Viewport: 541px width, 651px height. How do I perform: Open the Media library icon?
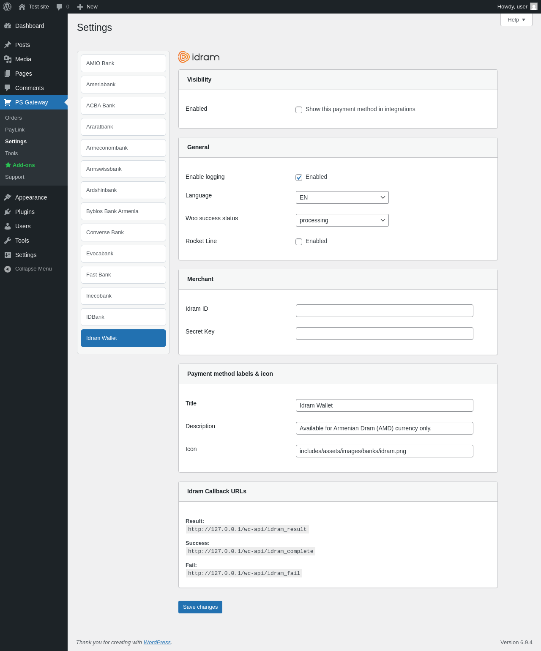[8, 59]
